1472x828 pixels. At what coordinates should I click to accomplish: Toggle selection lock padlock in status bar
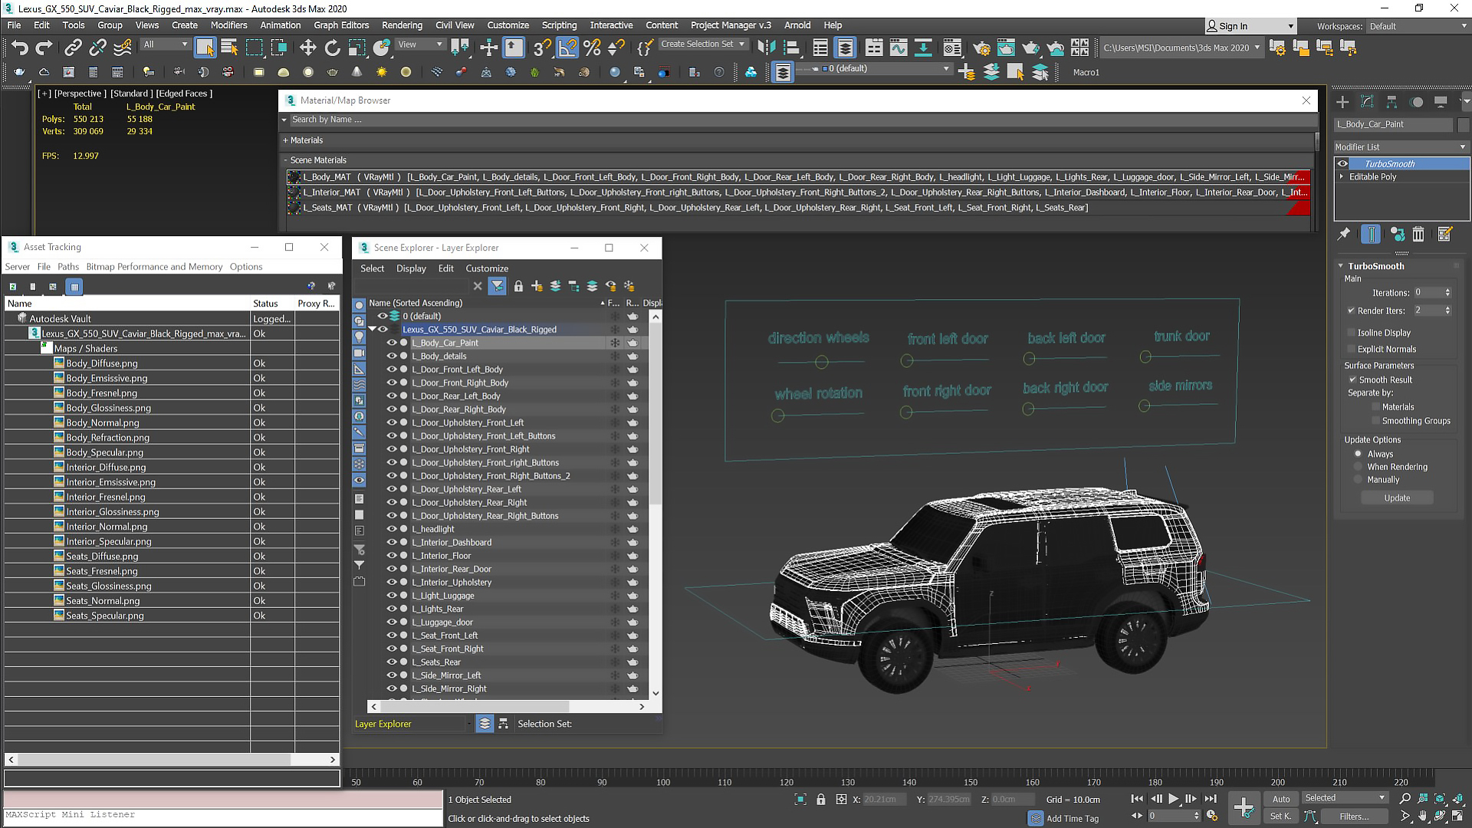point(821,799)
